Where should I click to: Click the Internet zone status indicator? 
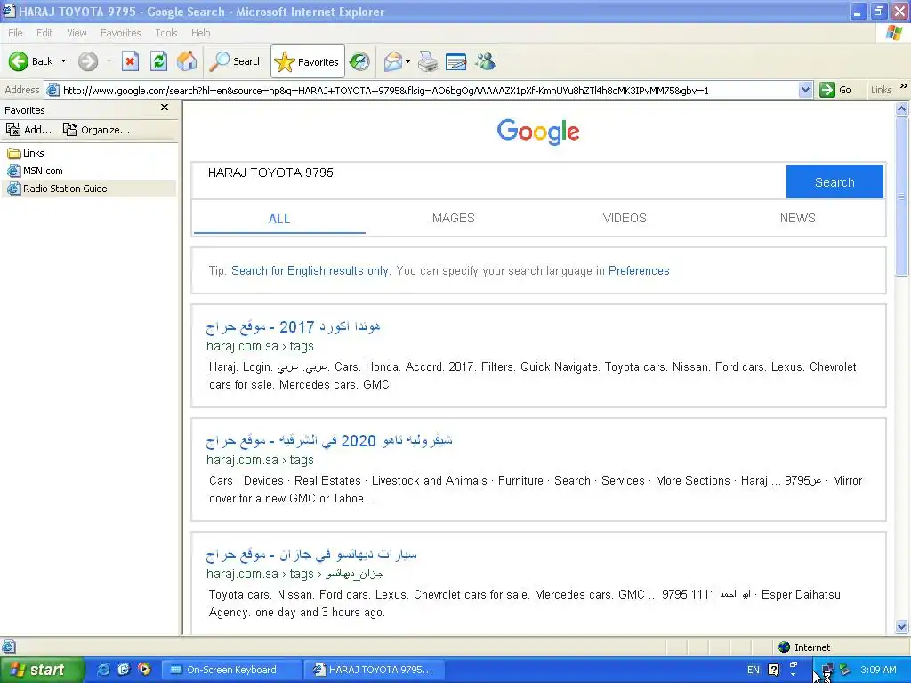pyautogui.click(x=804, y=647)
